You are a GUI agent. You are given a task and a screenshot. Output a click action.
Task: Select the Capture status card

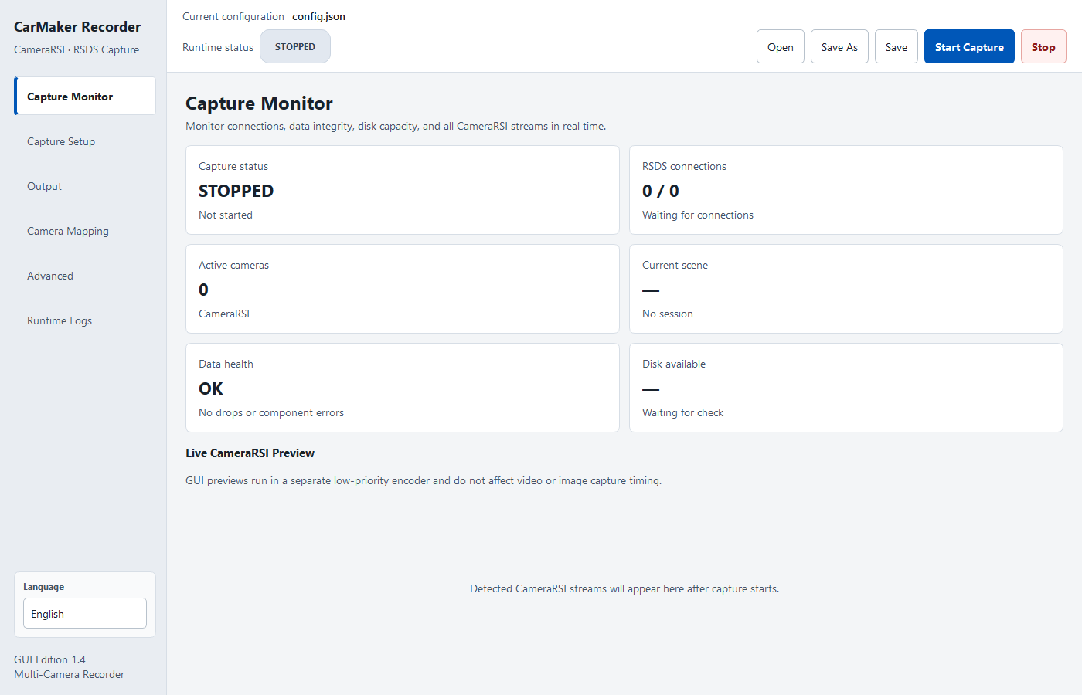[403, 190]
